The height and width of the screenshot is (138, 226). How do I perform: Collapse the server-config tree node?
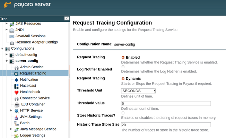7,61
